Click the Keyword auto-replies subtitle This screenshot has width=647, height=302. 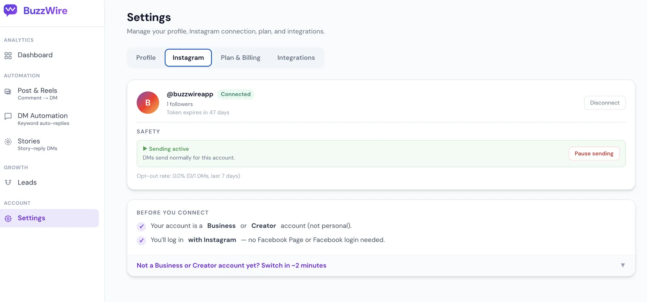click(43, 123)
